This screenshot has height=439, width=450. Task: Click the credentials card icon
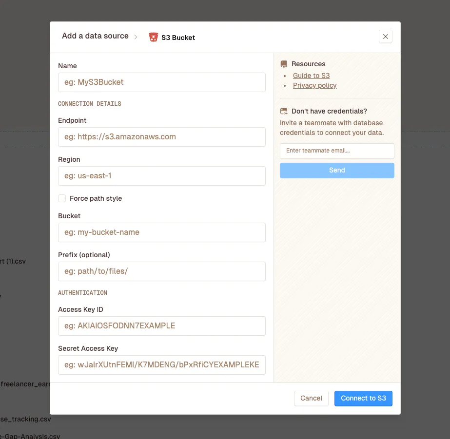tap(284, 111)
